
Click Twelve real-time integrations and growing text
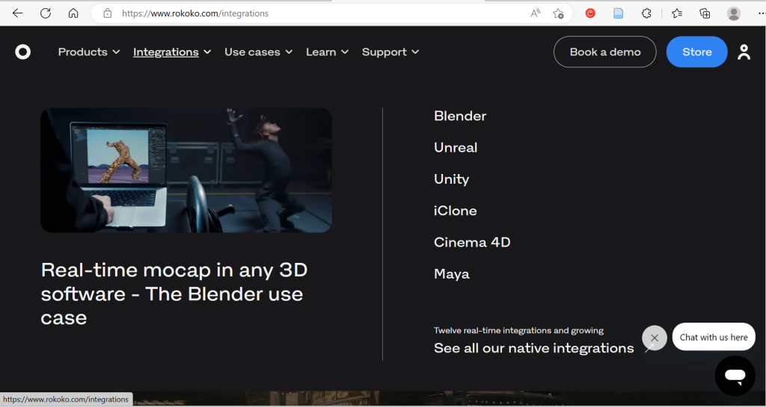click(519, 331)
